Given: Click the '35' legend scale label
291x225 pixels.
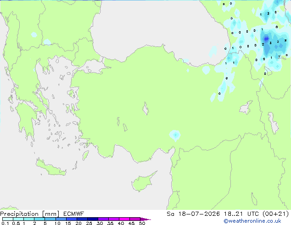Looking at the screenshot, I should [x=110, y=223].
